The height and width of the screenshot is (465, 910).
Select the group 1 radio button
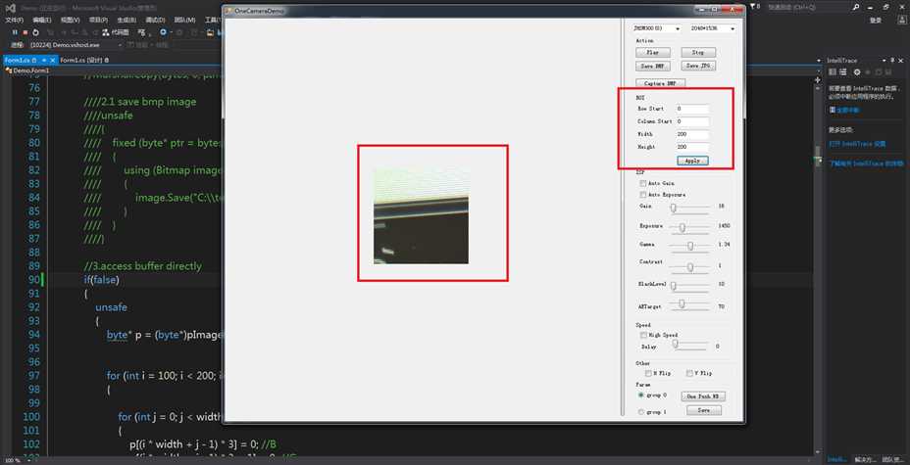coord(641,412)
